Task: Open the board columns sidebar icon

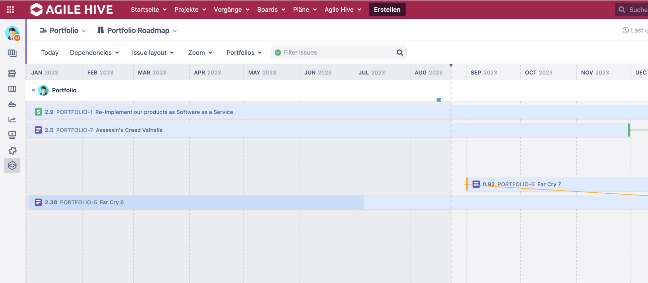Action: click(x=12, y=89)
